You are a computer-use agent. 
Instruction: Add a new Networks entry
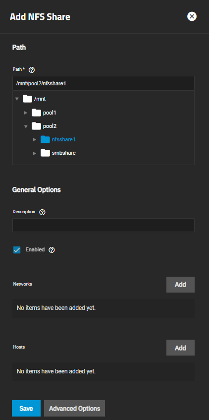[x=180, y=285]
